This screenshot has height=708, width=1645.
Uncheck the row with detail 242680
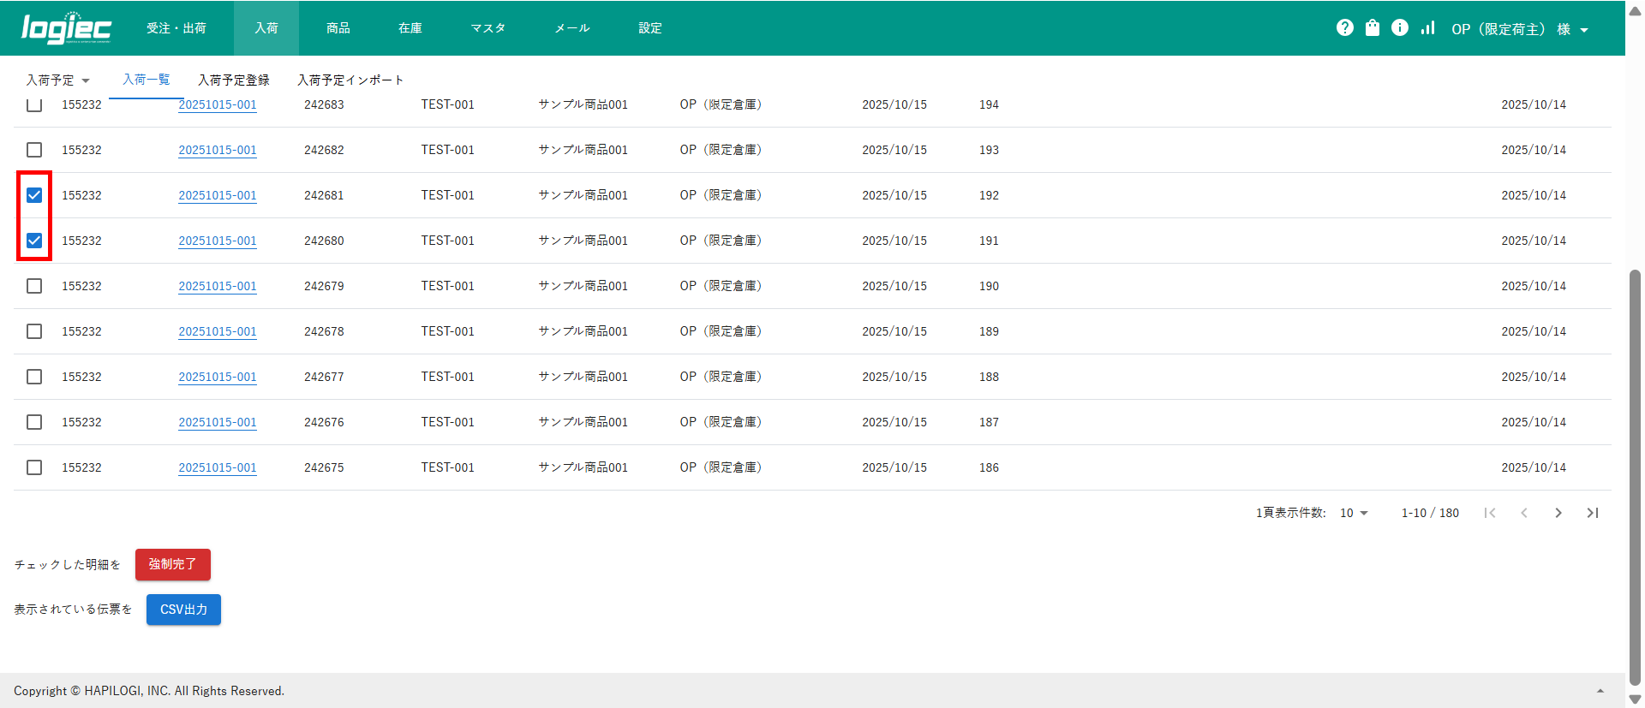tap(34, 241)
